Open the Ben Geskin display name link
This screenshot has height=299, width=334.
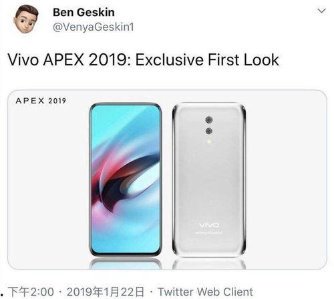coord(83,12)
